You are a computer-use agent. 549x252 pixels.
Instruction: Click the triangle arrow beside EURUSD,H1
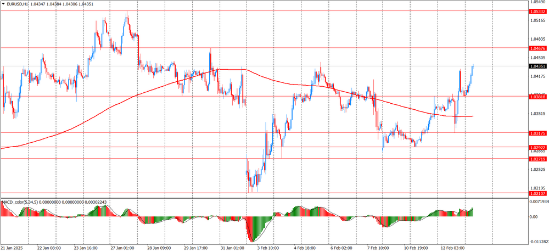3,4
